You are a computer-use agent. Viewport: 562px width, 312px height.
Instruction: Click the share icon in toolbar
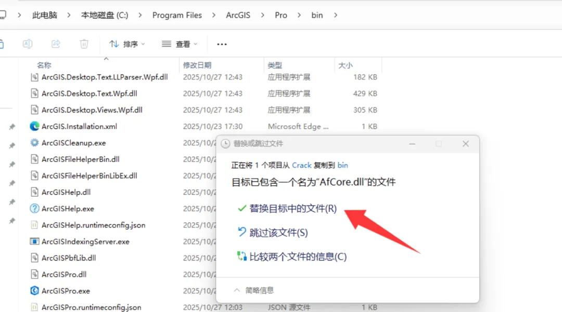pyautogui.click(x=56, y=44)
